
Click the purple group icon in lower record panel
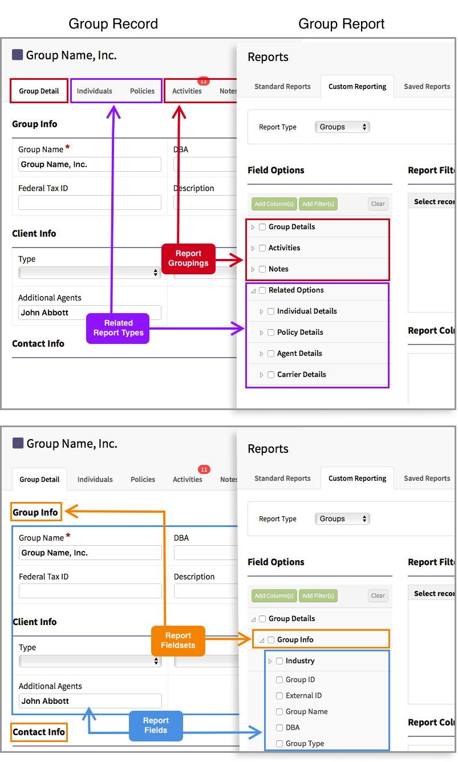[18, 443]
